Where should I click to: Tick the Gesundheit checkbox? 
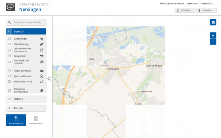tap(9, 56)
